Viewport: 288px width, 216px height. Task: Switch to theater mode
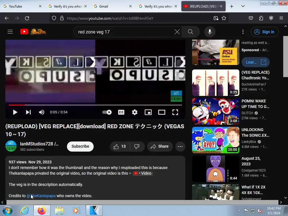coord(162,112)
